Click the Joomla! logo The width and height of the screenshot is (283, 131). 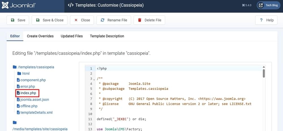19,5
